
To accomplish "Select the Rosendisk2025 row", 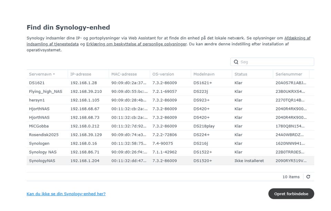I will 170,135.
